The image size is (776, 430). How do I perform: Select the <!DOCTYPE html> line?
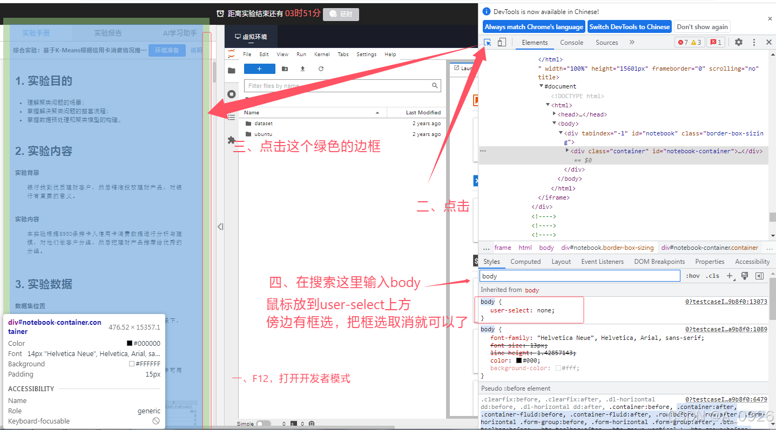pyautogui.click(x=577, y=96)
